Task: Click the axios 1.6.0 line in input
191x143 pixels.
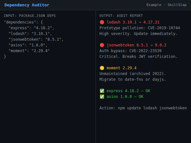Action: click(x=28, y=45)
